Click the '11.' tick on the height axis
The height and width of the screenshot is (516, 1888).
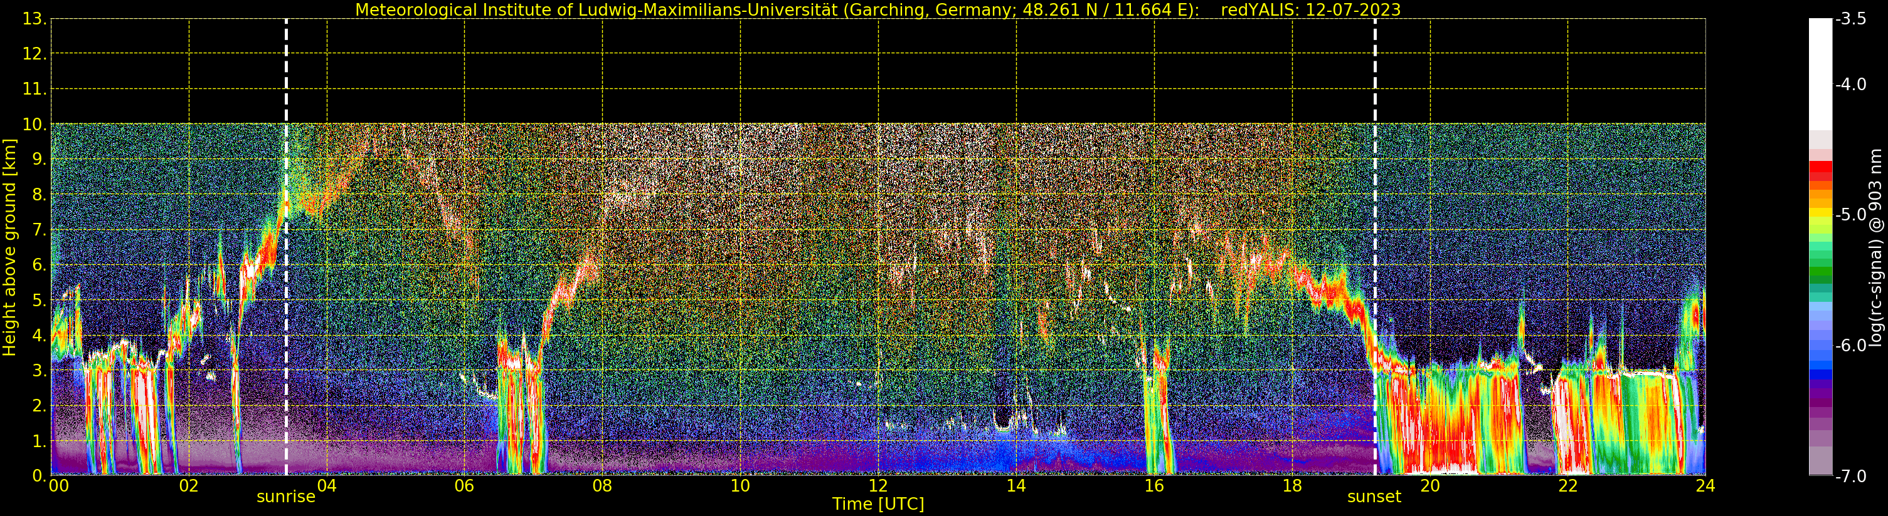coord(34,90)
